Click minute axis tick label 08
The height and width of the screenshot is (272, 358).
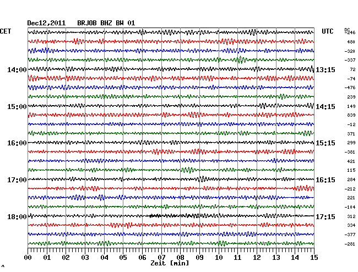(x=180, y=258)
